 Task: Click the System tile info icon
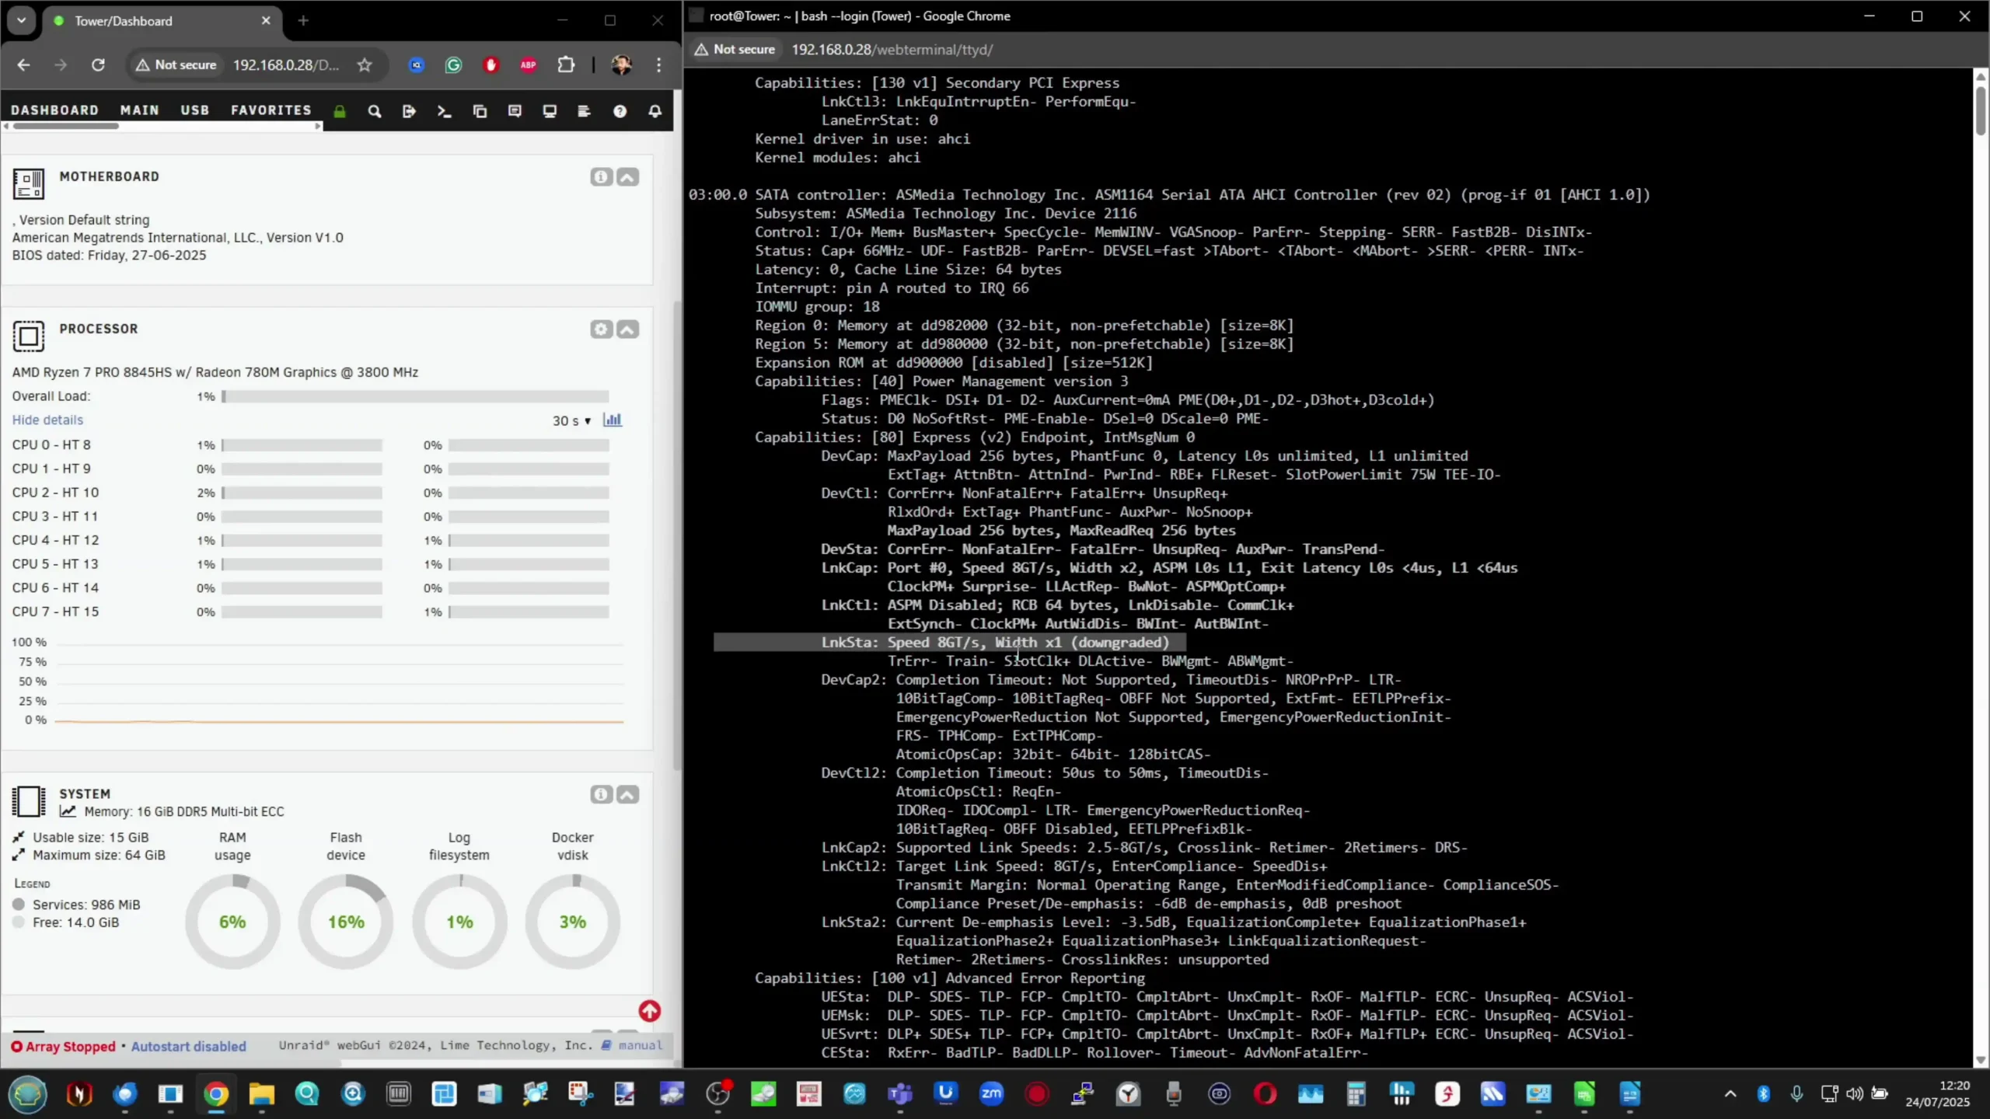601,794
